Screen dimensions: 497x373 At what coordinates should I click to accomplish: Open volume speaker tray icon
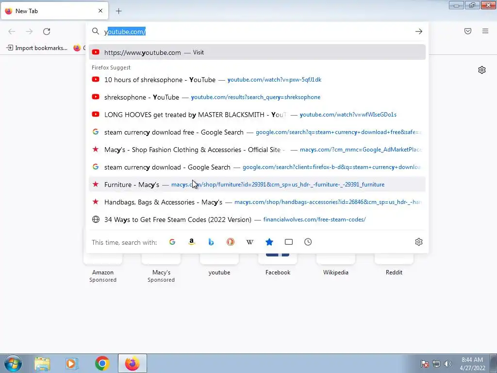(447, 364)
